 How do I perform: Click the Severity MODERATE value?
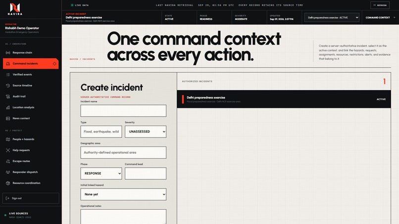pyautogui.click(x=241, y=19)
